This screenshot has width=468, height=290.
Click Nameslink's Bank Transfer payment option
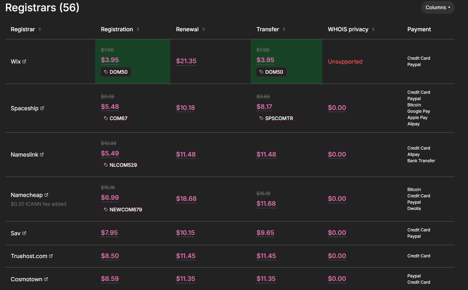(421, 161)
